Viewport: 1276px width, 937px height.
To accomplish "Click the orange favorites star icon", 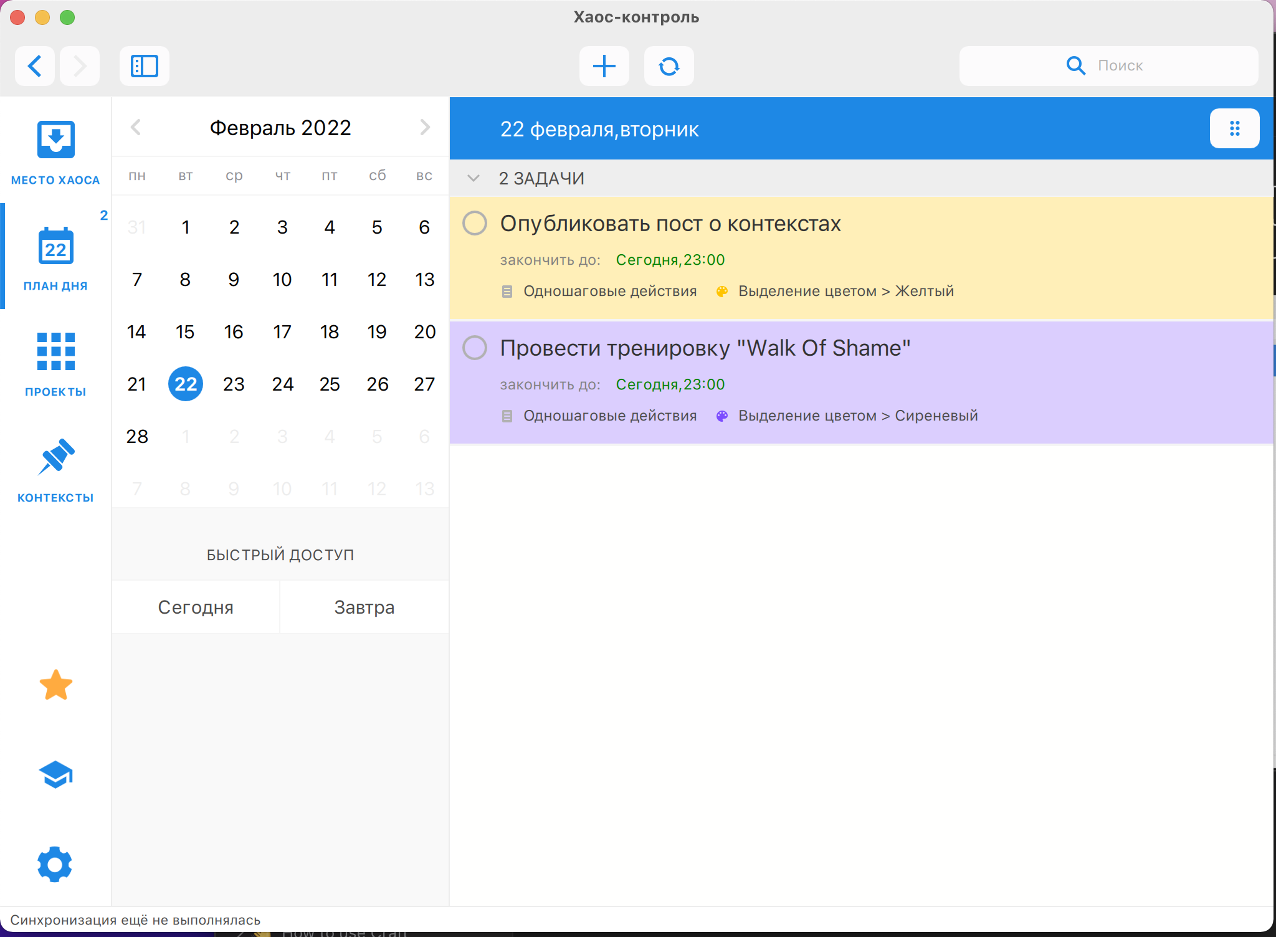I will [x=55, y=685].
